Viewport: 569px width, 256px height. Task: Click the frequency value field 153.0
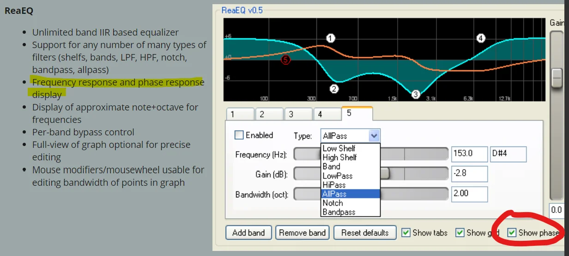(469, 154)
